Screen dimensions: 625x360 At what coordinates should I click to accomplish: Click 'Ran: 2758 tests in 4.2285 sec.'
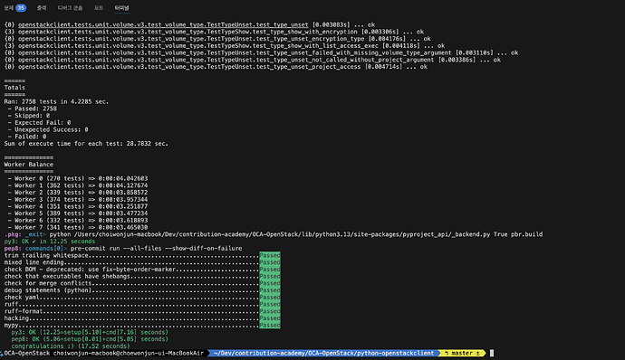(x=56, y=101)
